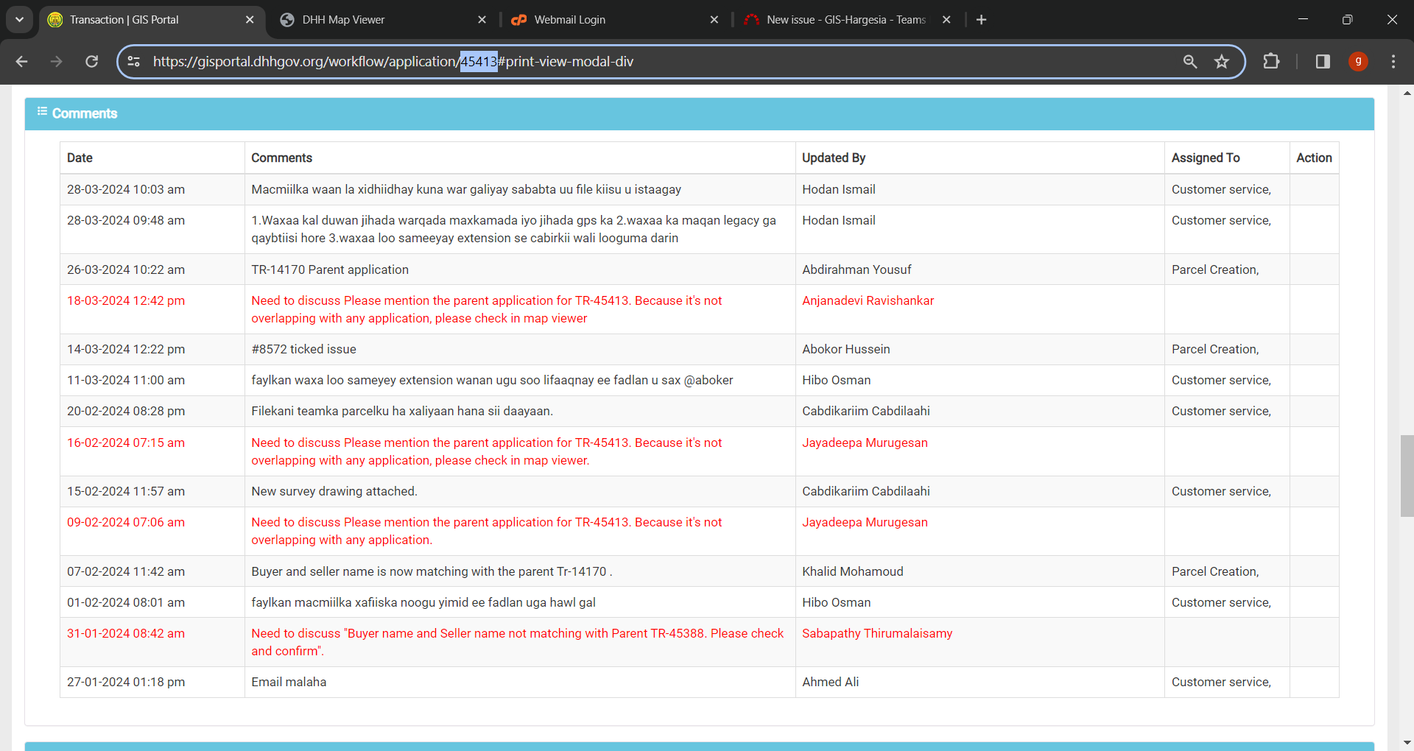The width and height of the screenshot is (1414, 751).
Task: Click the Comments panel list icon
Action: click(x=43, y=112)
